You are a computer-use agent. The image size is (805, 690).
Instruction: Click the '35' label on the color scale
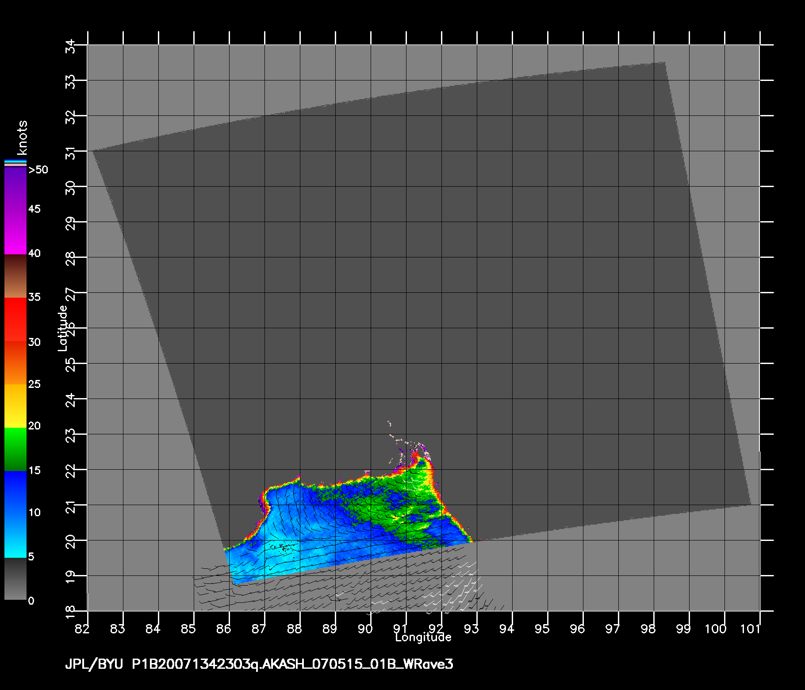[x=34, y=297]
